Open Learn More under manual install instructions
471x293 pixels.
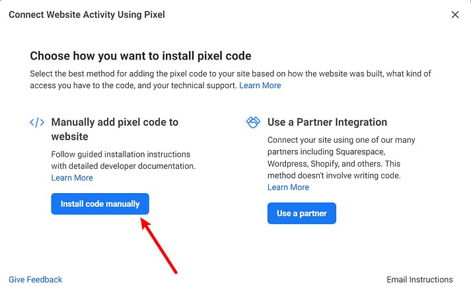click(72, 178)
